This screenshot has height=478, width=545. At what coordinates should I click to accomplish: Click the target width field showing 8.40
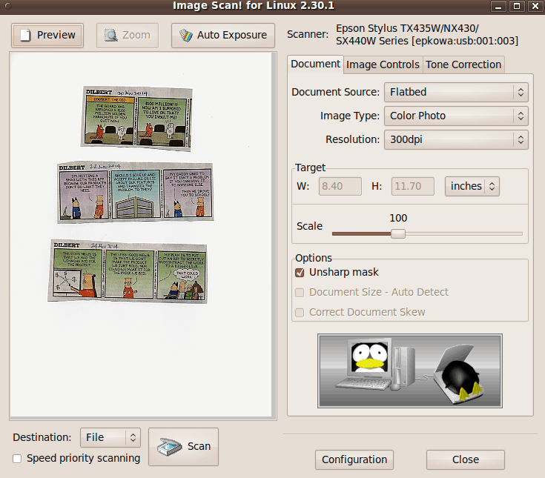[x=340, y=186]
